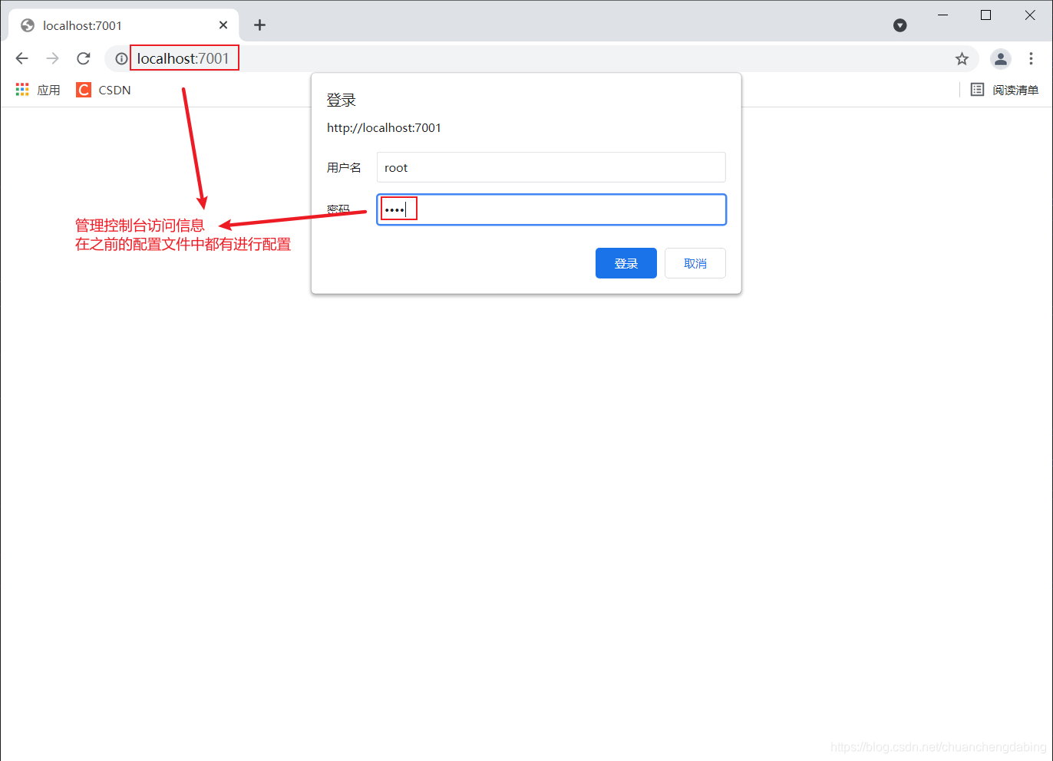
Task: Submit credentials with the 登录 button
Action: click(626, 263)
